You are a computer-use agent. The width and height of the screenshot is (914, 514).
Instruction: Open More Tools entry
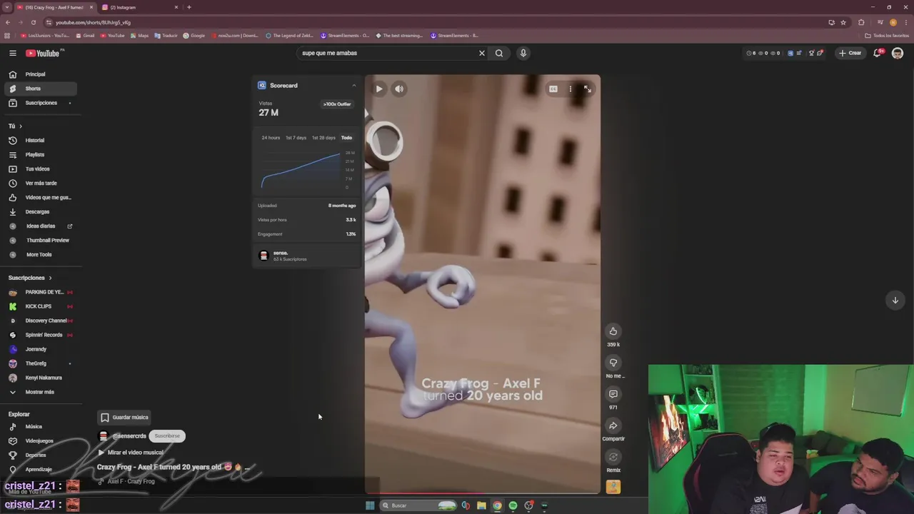40,255
